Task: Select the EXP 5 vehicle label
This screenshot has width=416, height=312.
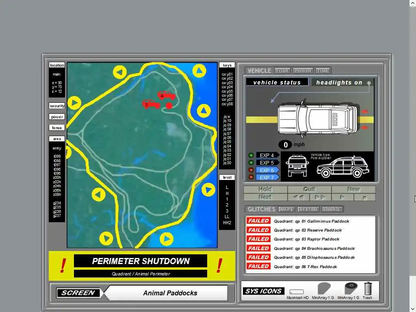Action: pos(267,162)
